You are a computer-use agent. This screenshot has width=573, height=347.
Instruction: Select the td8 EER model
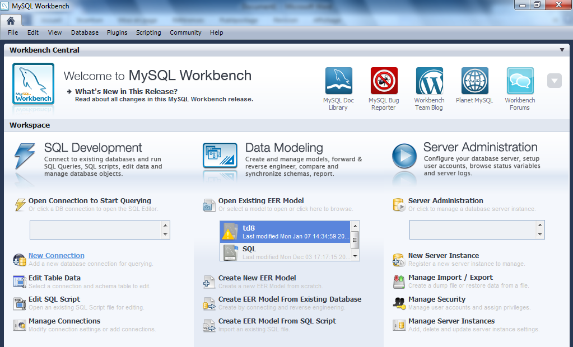(286, 232)
